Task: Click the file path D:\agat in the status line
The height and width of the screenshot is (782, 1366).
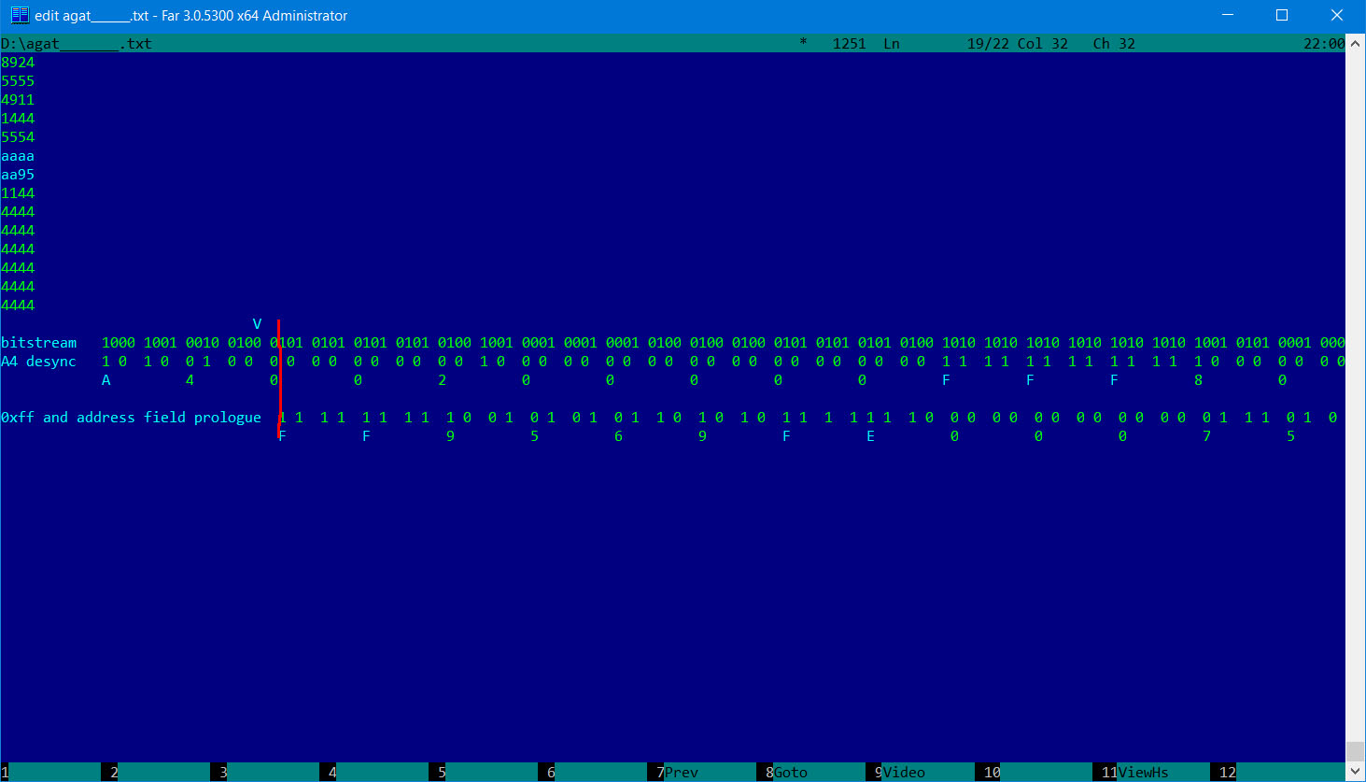Action: 77,44
